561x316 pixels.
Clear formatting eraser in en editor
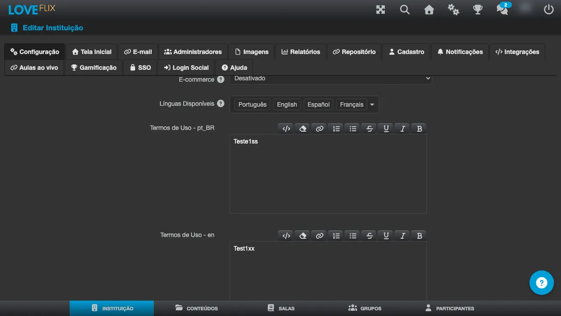click(303, 235)
